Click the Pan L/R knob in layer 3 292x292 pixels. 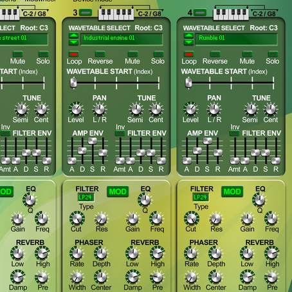click(x=99, y=109)
